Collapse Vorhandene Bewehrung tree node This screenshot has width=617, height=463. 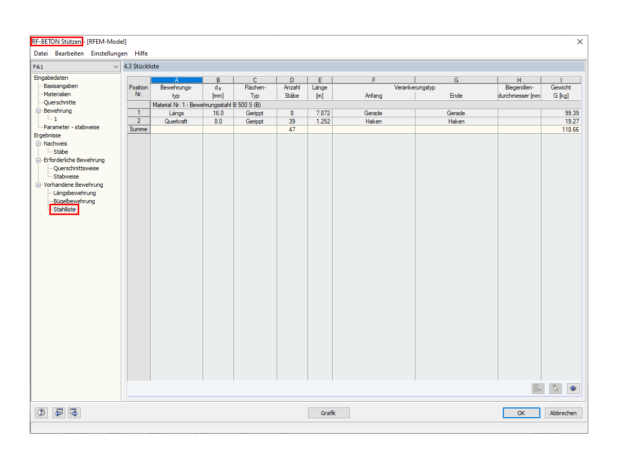click(x=38, y=185)
